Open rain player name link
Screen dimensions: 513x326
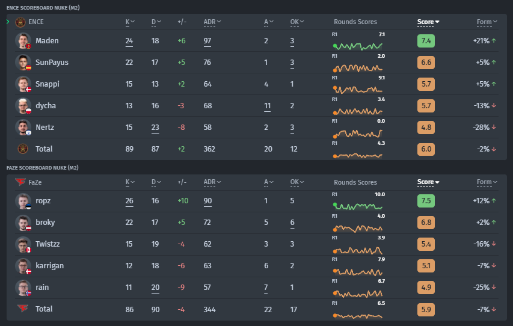pos(42,288)
